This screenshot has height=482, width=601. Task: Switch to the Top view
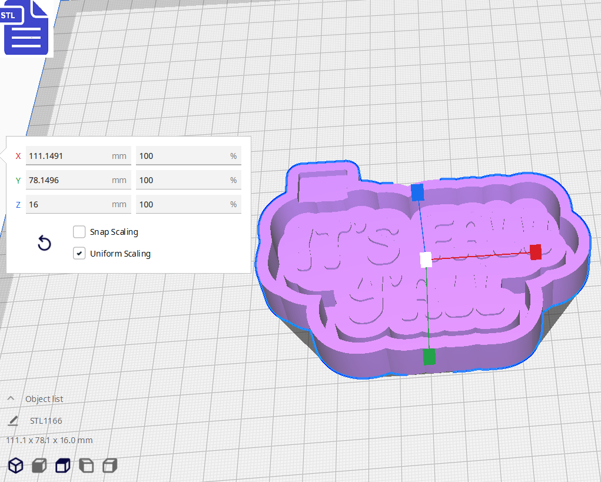tap(62, 465)
